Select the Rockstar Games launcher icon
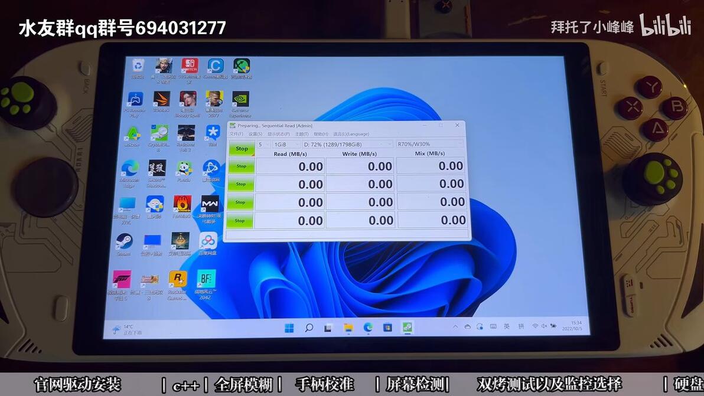The width and height of the screenshot is (704, 396). coord(177,285)
